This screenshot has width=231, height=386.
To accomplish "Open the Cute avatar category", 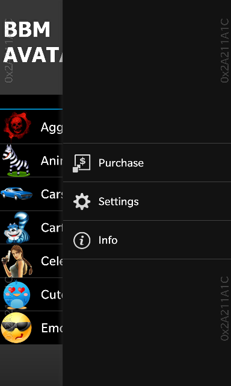I will click(31, 294).
